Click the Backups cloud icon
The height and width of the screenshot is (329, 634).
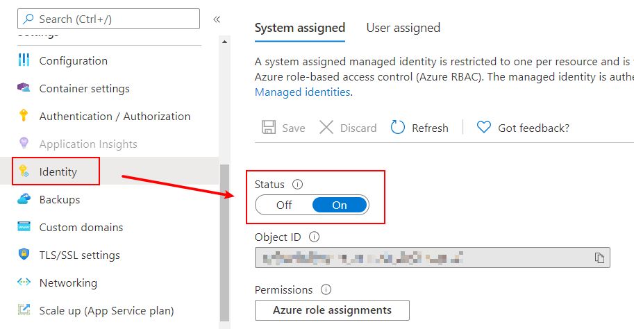(x=24, y=199)
